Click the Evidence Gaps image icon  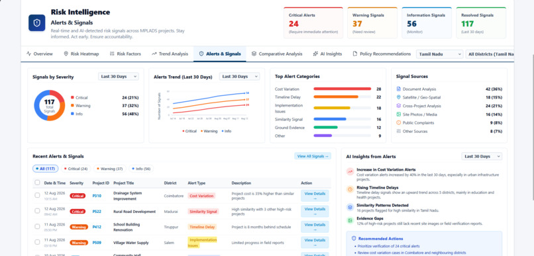(x=350, y=220)
